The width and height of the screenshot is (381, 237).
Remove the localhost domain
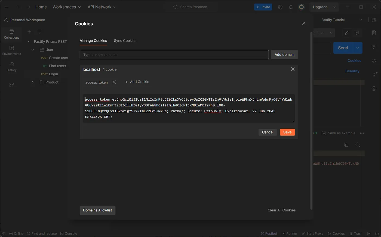(293, 69)
